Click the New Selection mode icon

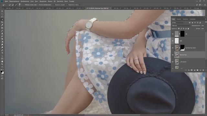(x=10, y=5)
